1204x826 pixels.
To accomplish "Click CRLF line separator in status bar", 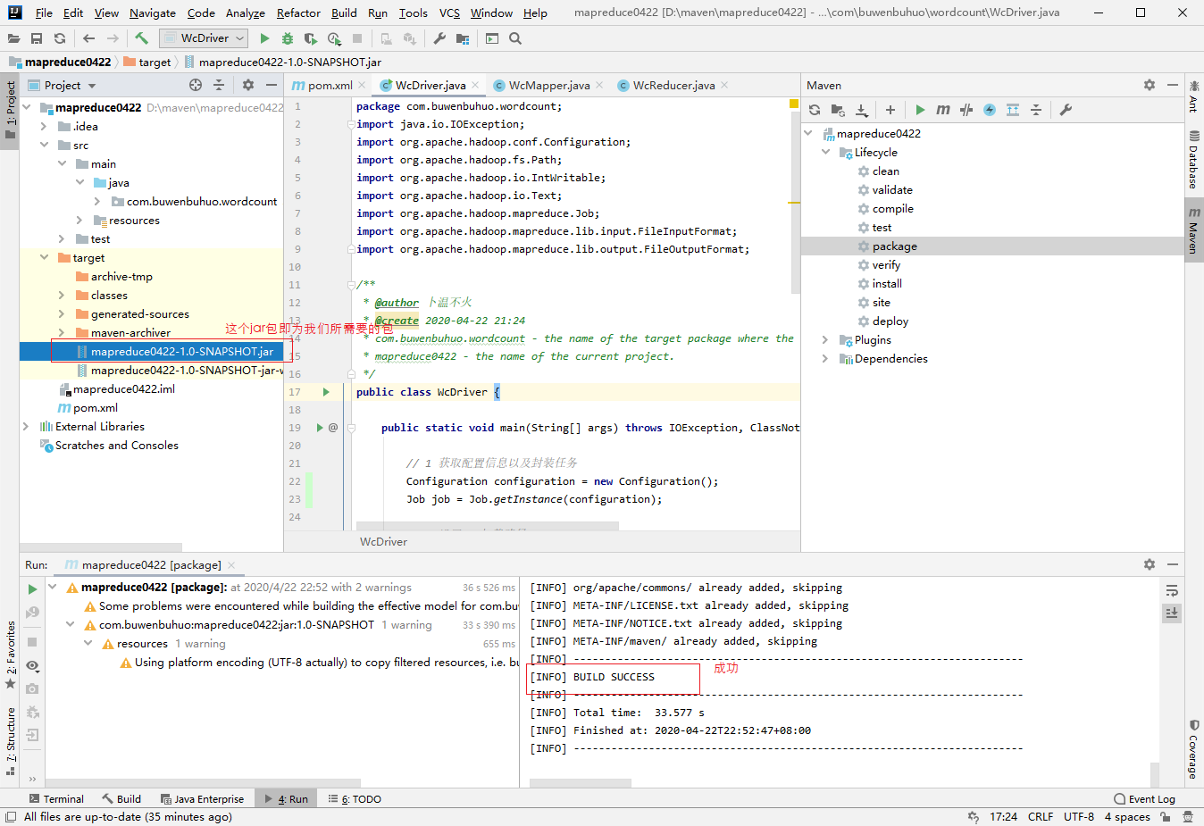I will 1041,816.
